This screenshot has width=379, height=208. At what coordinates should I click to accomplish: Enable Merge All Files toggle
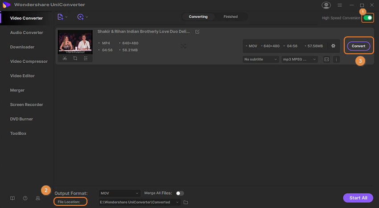coord(180,193)
